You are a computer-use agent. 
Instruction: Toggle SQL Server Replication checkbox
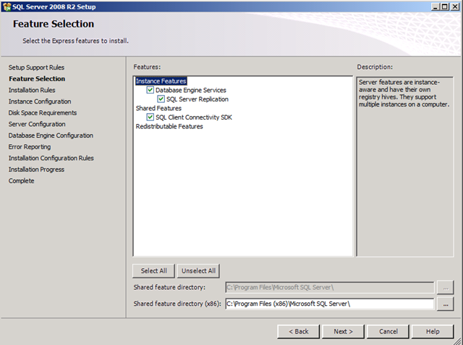pyautogui.click(x=161, y=99)
